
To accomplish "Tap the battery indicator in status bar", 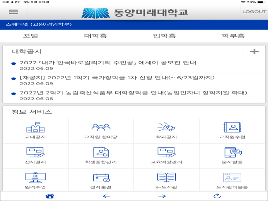I will 261,2.
